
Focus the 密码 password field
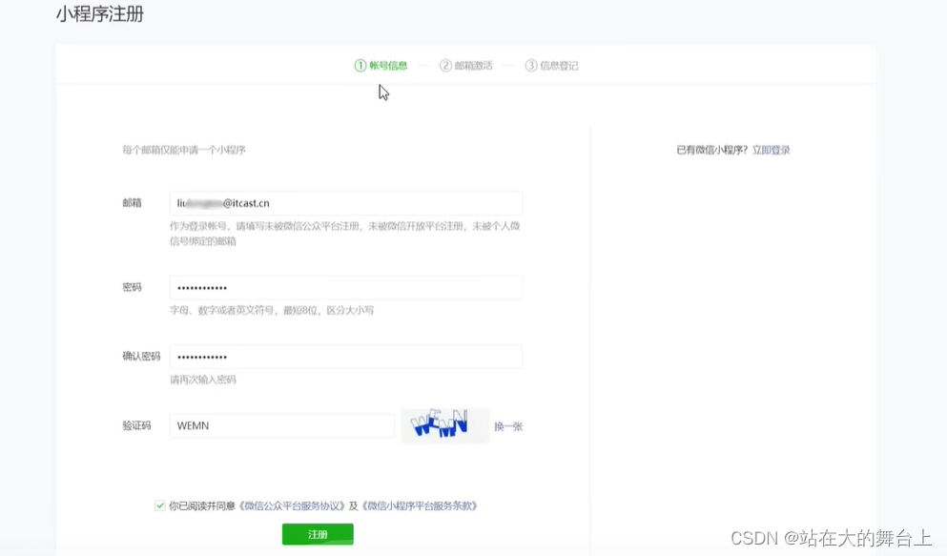pos(345,288)
